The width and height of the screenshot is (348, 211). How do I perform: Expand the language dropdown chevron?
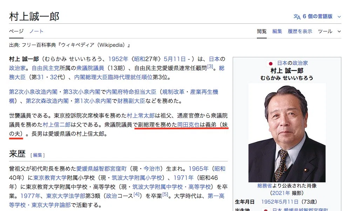pos(339,16)
